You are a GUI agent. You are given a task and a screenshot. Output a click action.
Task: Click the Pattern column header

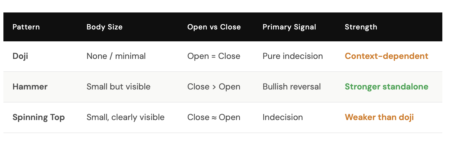[26, 27]
